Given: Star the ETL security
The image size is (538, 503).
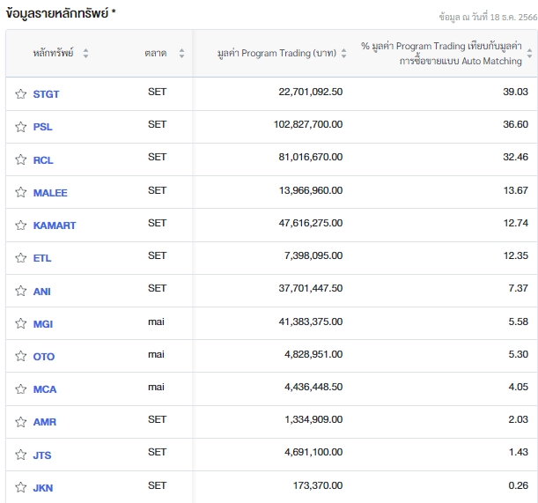Looking at the screenshot, I should tap(20, 257).
